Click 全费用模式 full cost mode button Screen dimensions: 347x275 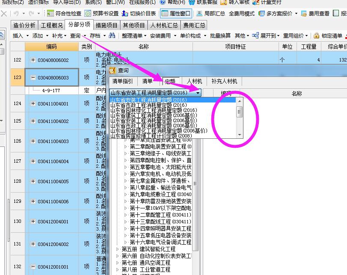242,14
